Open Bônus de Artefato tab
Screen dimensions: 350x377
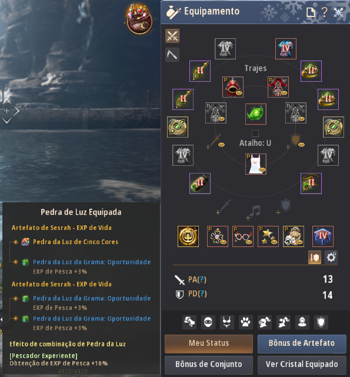click(302, 343)
